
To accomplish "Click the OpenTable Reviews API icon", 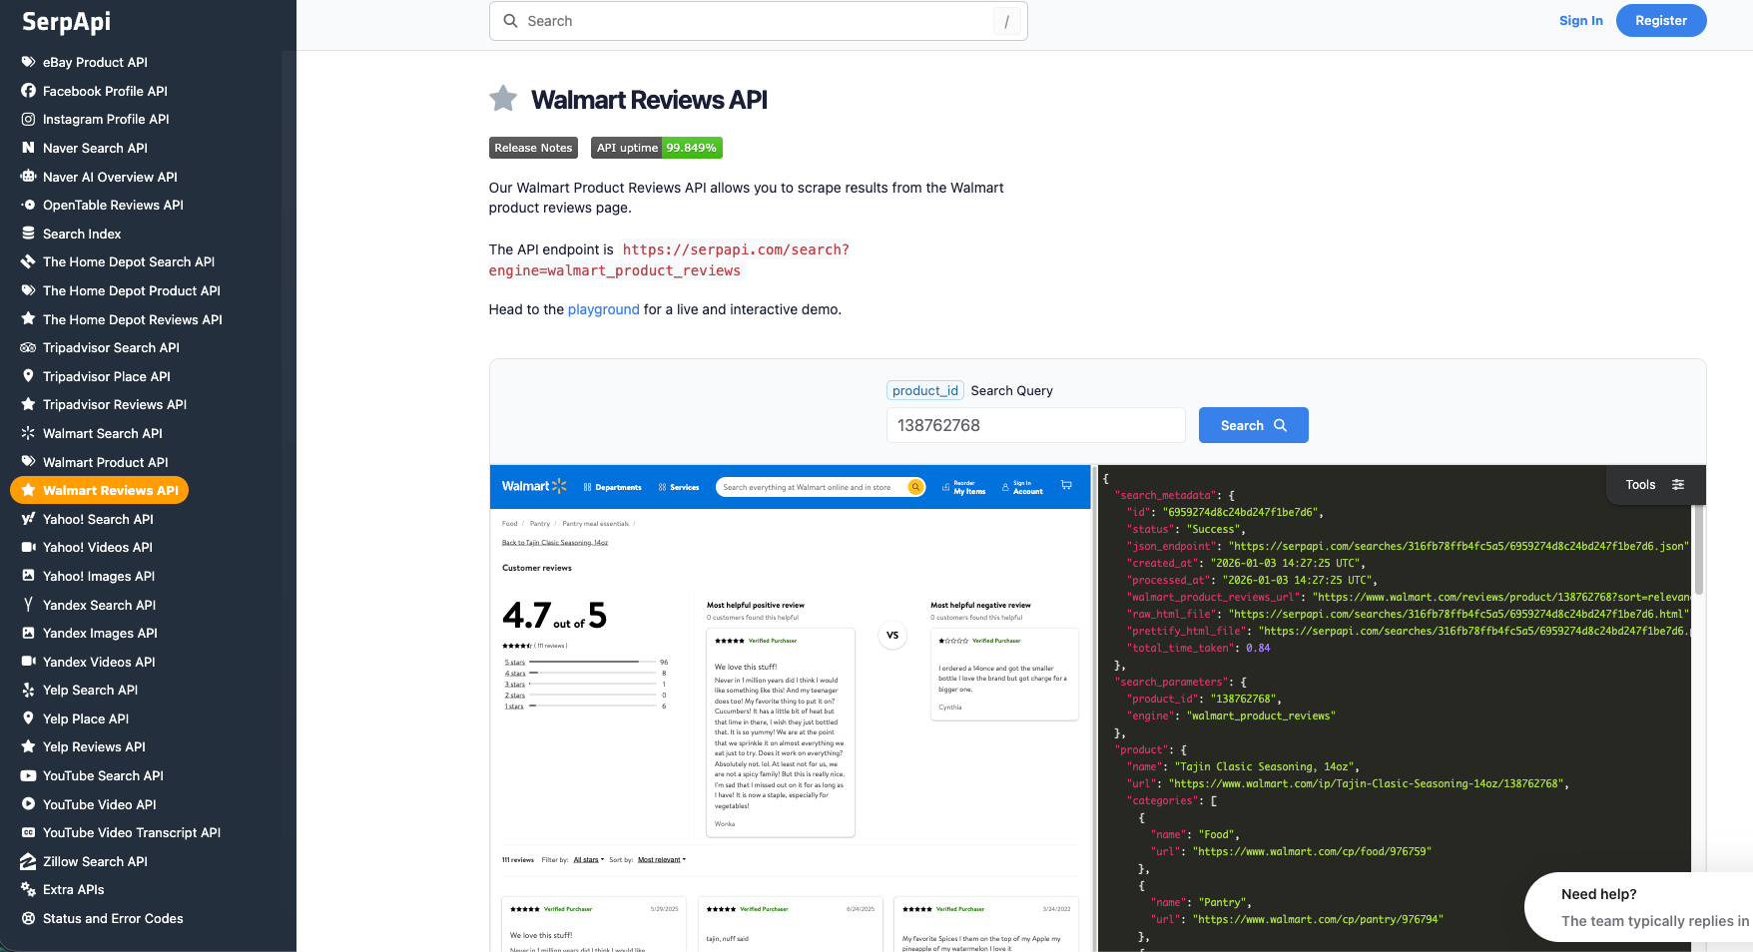I will (28, 205).
